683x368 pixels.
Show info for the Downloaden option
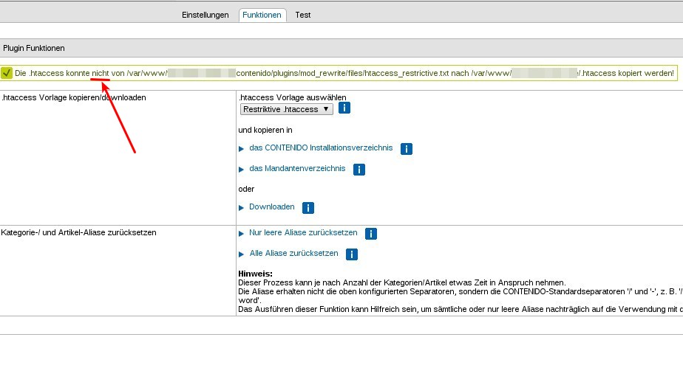click(x=308, y=208)
